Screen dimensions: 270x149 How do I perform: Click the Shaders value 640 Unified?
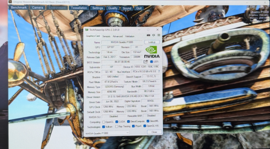point(113,76)
